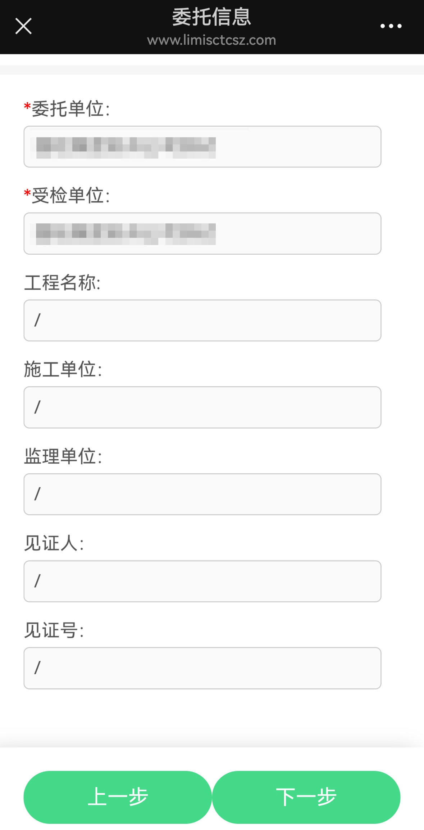
Task: Focus the 受检单位 input field
Action: coord(202,233)
